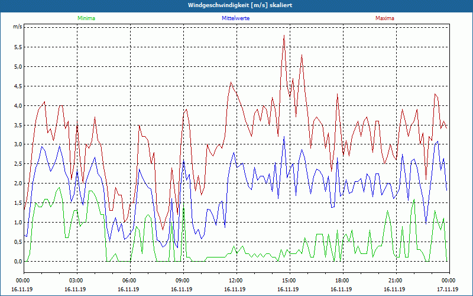Select the "18:00" time axis label
Viewport: 473px width, 296px height.
[342, 281]
